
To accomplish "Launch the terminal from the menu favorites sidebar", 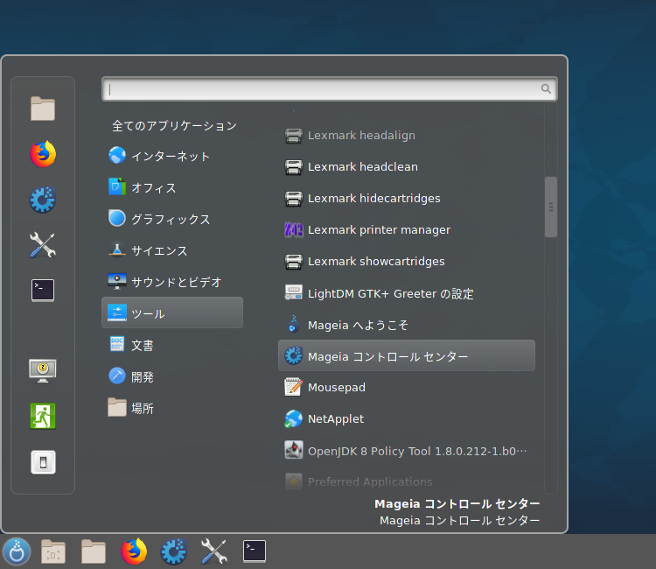I will coord(43,290).
